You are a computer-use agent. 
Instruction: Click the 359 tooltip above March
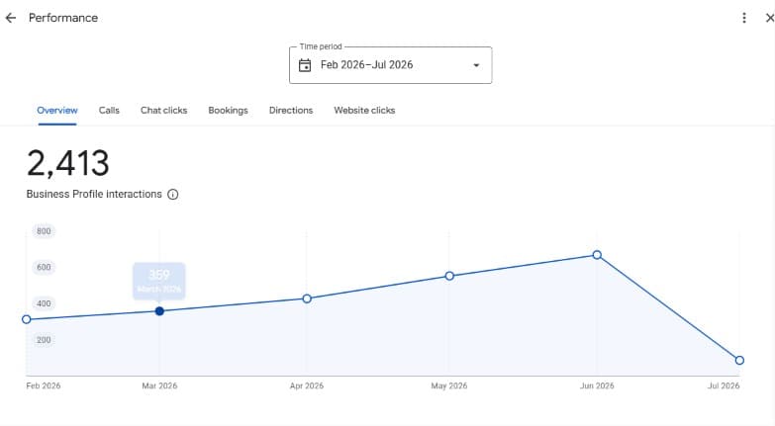pos(159,281)
